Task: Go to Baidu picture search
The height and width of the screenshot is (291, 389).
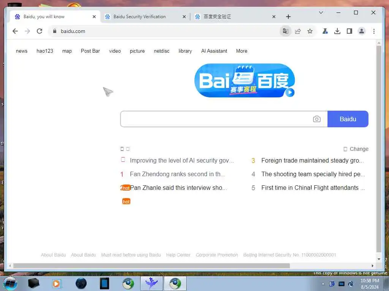Action: click(137, 51)
